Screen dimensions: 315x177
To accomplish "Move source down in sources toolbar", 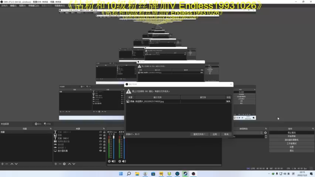I will (x=74, y=164).
